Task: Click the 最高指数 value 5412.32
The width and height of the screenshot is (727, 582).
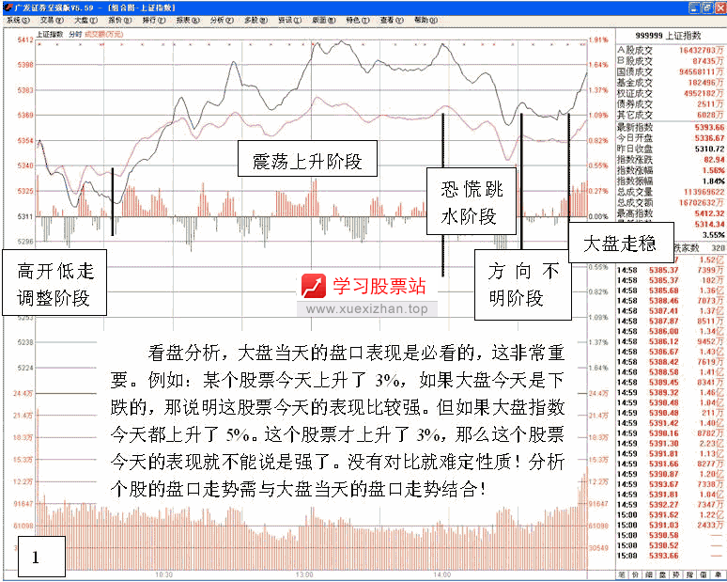Action: coord(709,213)
